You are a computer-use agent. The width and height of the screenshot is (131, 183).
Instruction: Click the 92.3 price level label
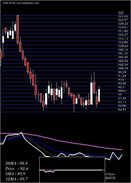121,87
